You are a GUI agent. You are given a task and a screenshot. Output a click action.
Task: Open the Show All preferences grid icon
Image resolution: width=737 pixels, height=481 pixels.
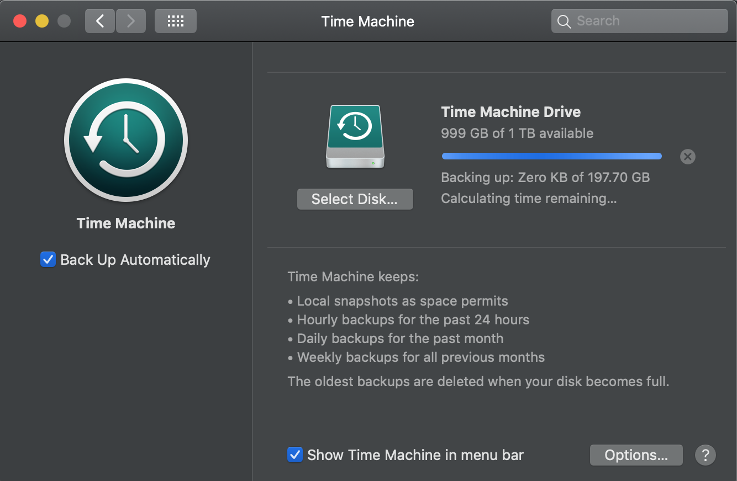point(175,20)
